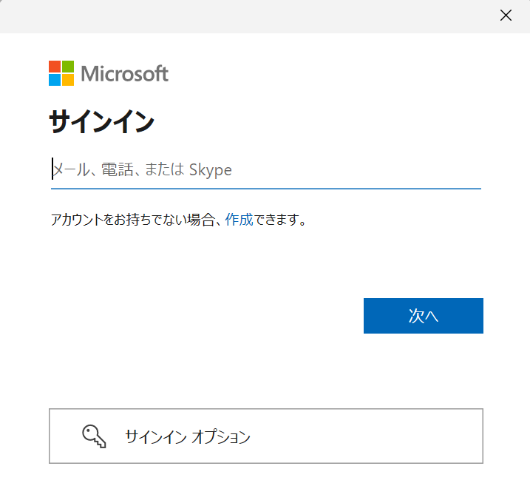Click the サインイン heading
This screenshot has width=530, height=483.
pyautogui.click(x=102, y=121)
